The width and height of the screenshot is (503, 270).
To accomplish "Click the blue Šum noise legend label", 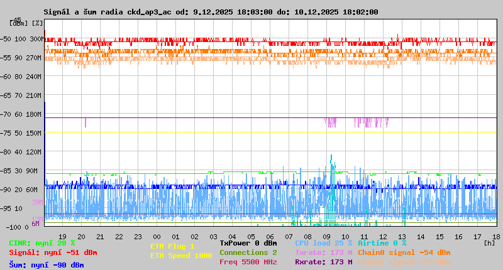I will pyautogui.click(x=46, y=265).
